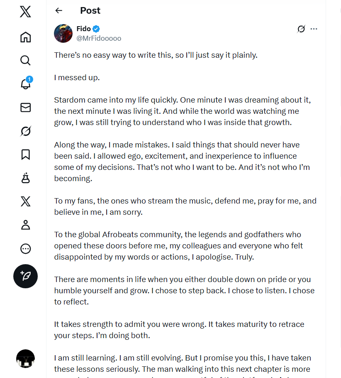The height and width of the screenshot is (378, 341).
Task: Open the @MrFidooooo handle link
Action: point(99,38)
